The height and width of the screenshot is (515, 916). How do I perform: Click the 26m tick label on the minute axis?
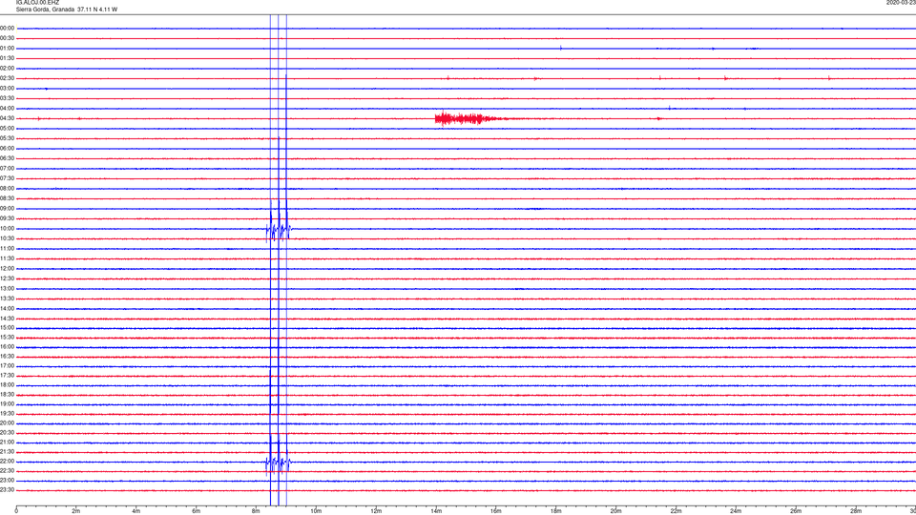click(x=796, y=511)
